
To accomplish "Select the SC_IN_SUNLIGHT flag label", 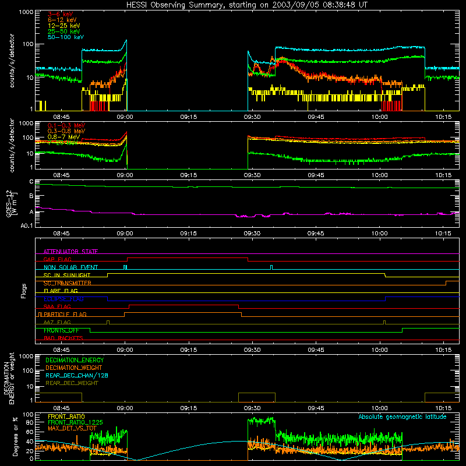I will (67, 275).
